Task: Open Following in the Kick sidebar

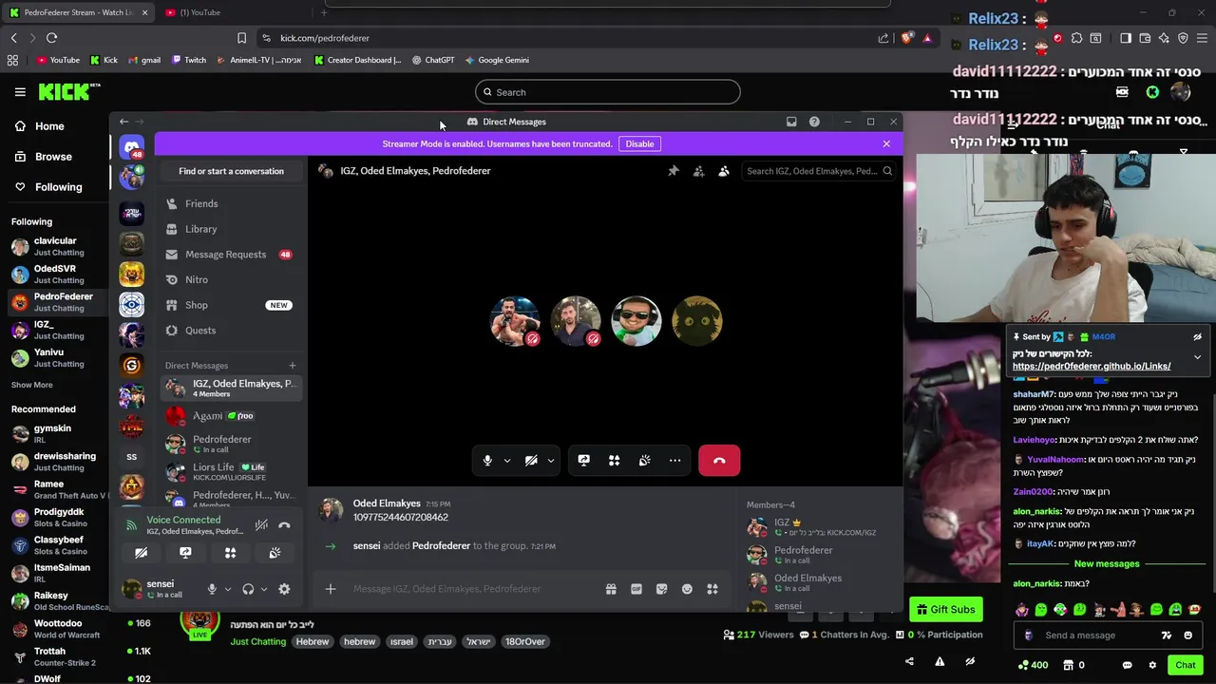Action: [58, 187]
